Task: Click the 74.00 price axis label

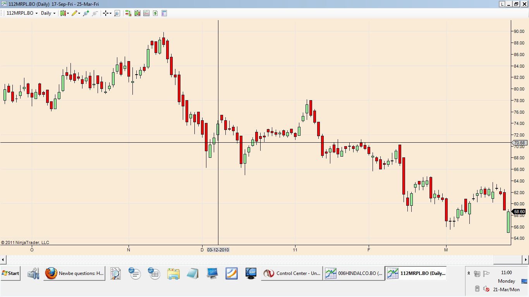Action: point(519,123)
